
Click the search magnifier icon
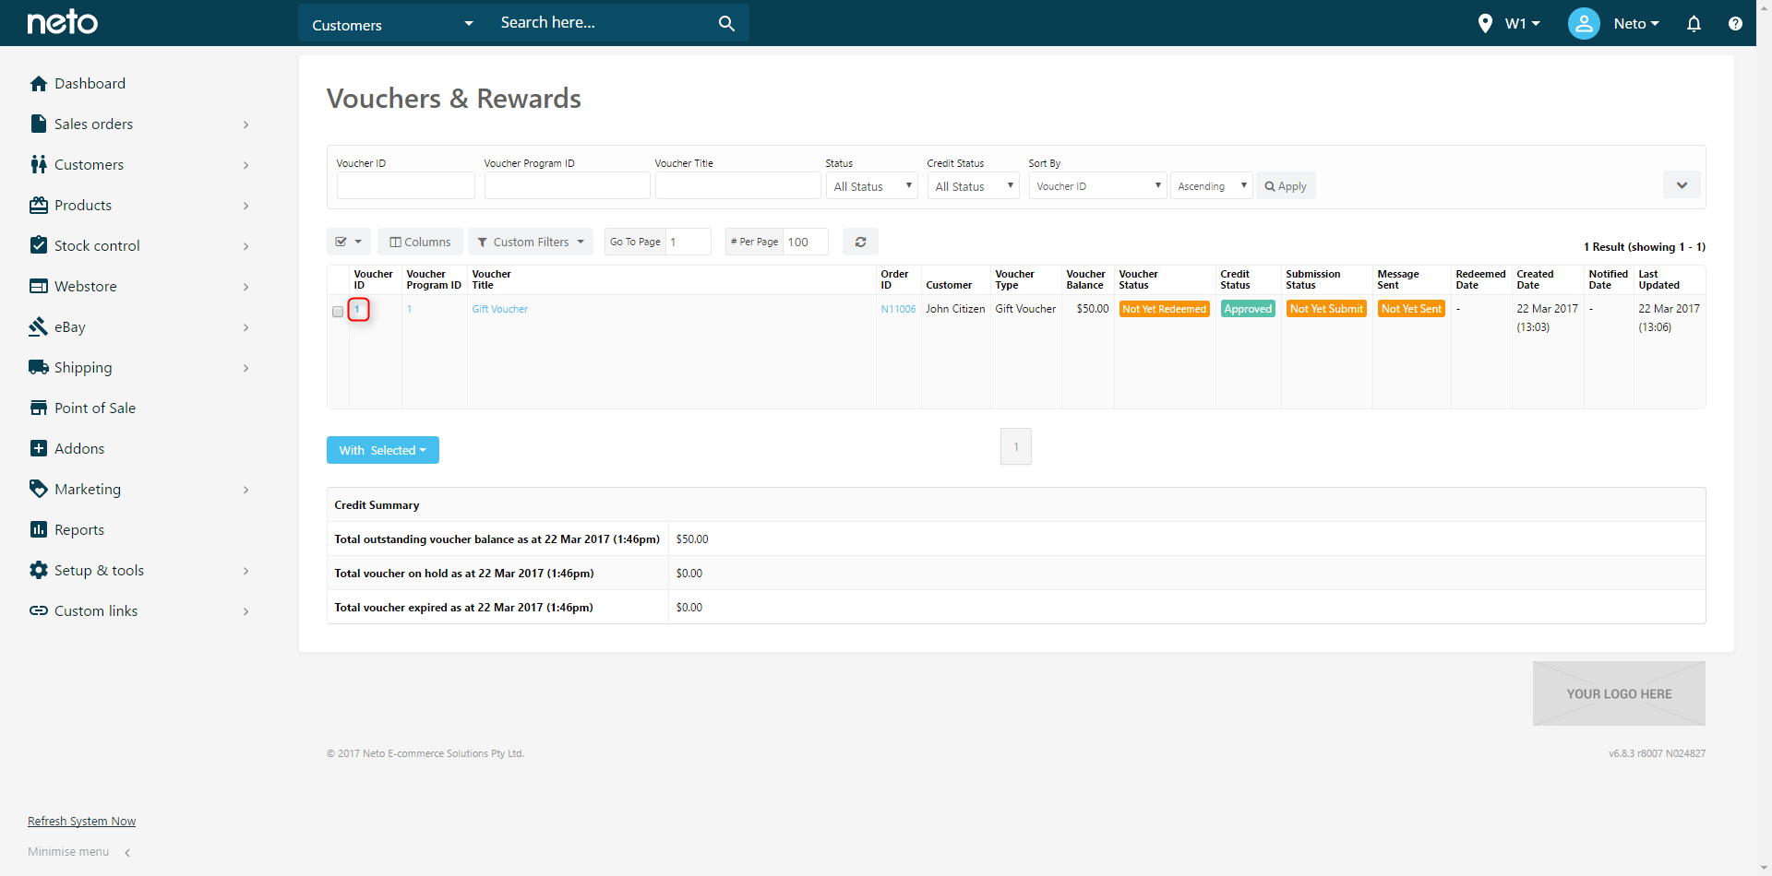(x=726, y=23)
